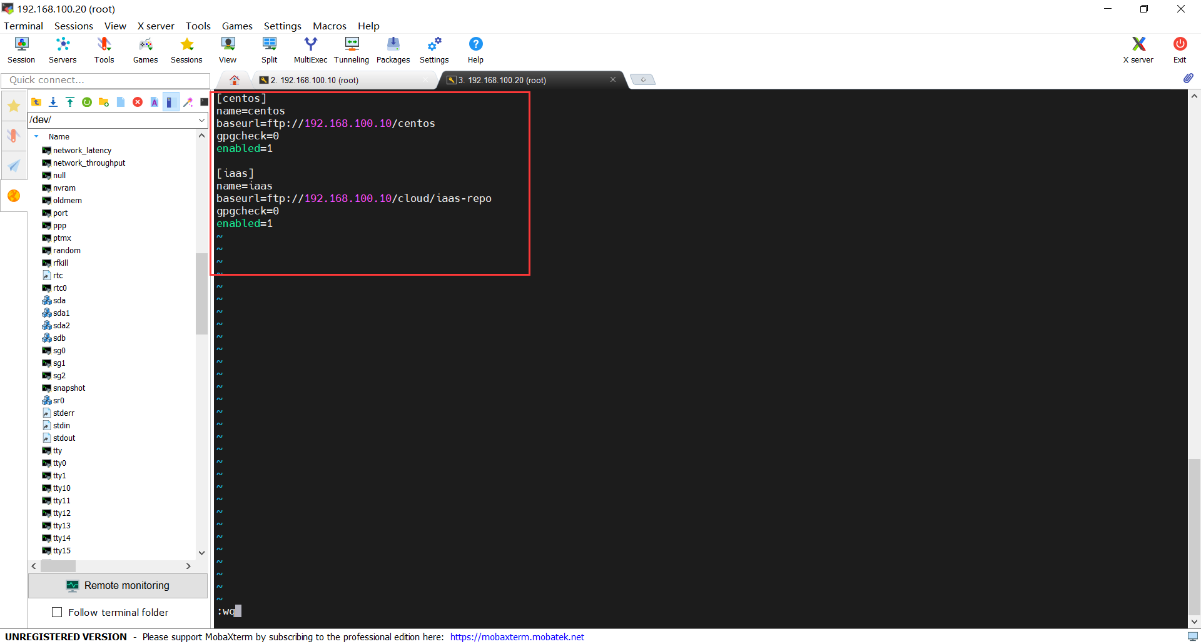The height and width of the screenshot is (644, 1201).
Task: Delete selected files with red X icon
Action: pos(138,102)
